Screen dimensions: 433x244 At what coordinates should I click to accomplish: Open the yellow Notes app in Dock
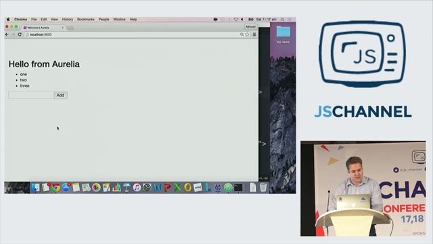(x=76, y=188)
